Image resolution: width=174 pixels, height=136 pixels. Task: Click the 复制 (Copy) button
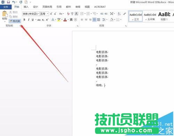click(x=14, y=16)
